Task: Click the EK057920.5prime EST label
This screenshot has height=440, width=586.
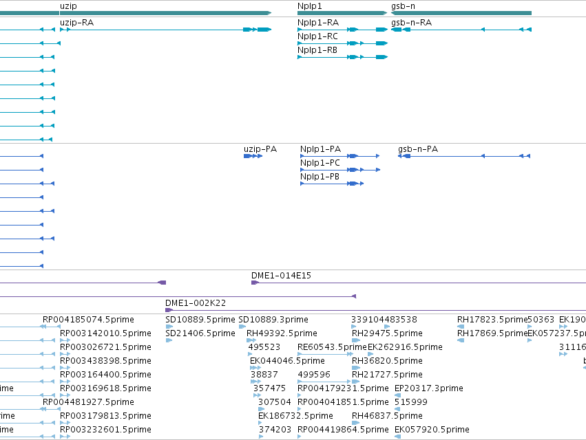Action: 432,430
